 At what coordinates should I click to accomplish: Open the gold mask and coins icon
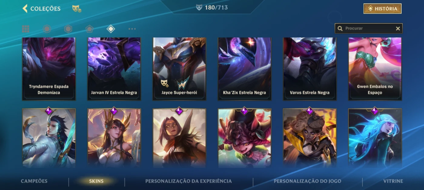click(77, 9)
